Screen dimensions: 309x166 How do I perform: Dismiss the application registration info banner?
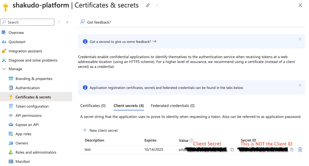click(x=300, y=85)
